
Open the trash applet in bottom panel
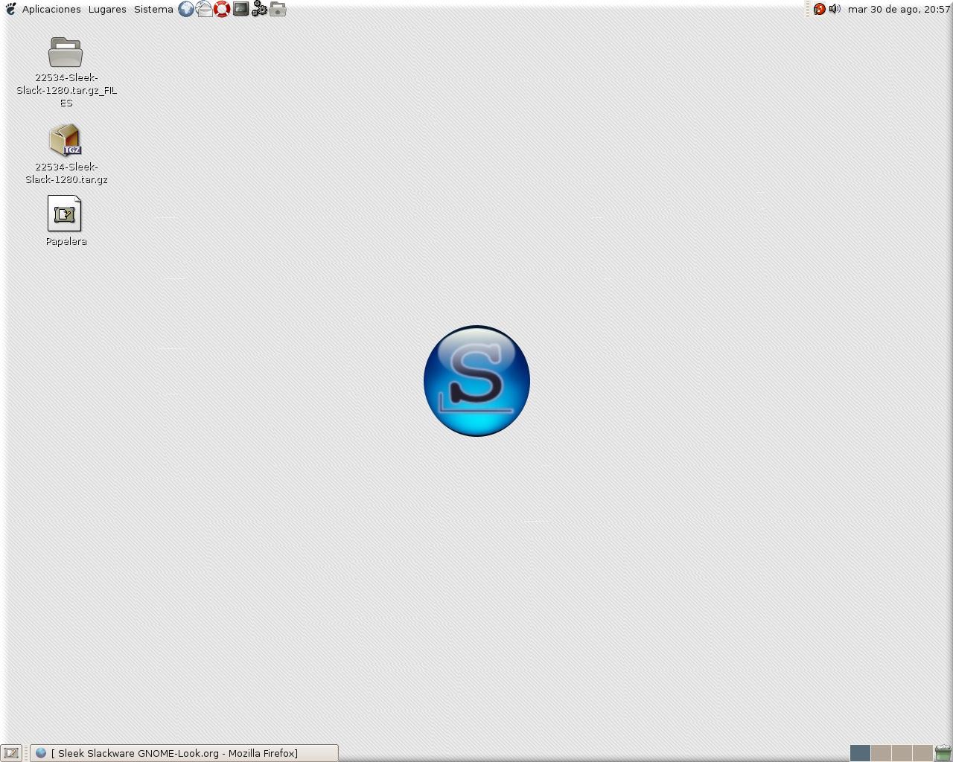coord(943,753)
